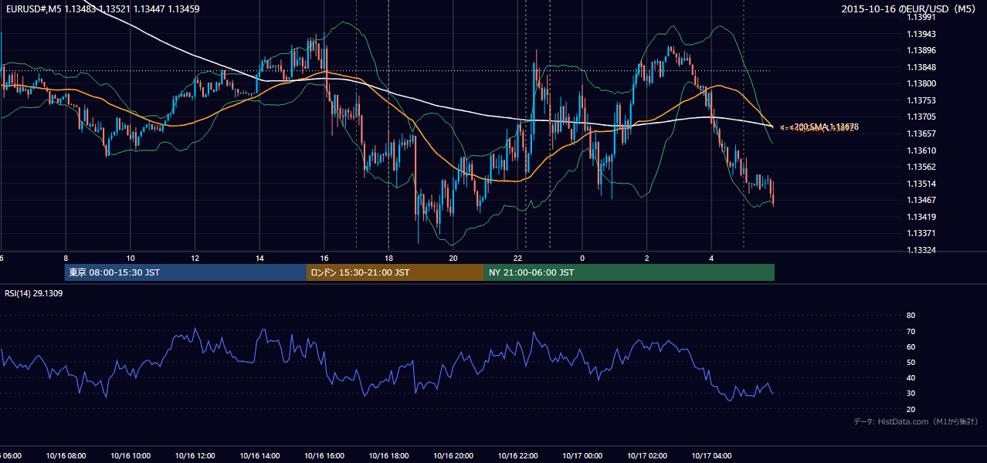Image resolution: width=987 pixels, height=463 pixels.
Task: Click the 10/16 16:00 time label
Action: (x=324, y=456)
